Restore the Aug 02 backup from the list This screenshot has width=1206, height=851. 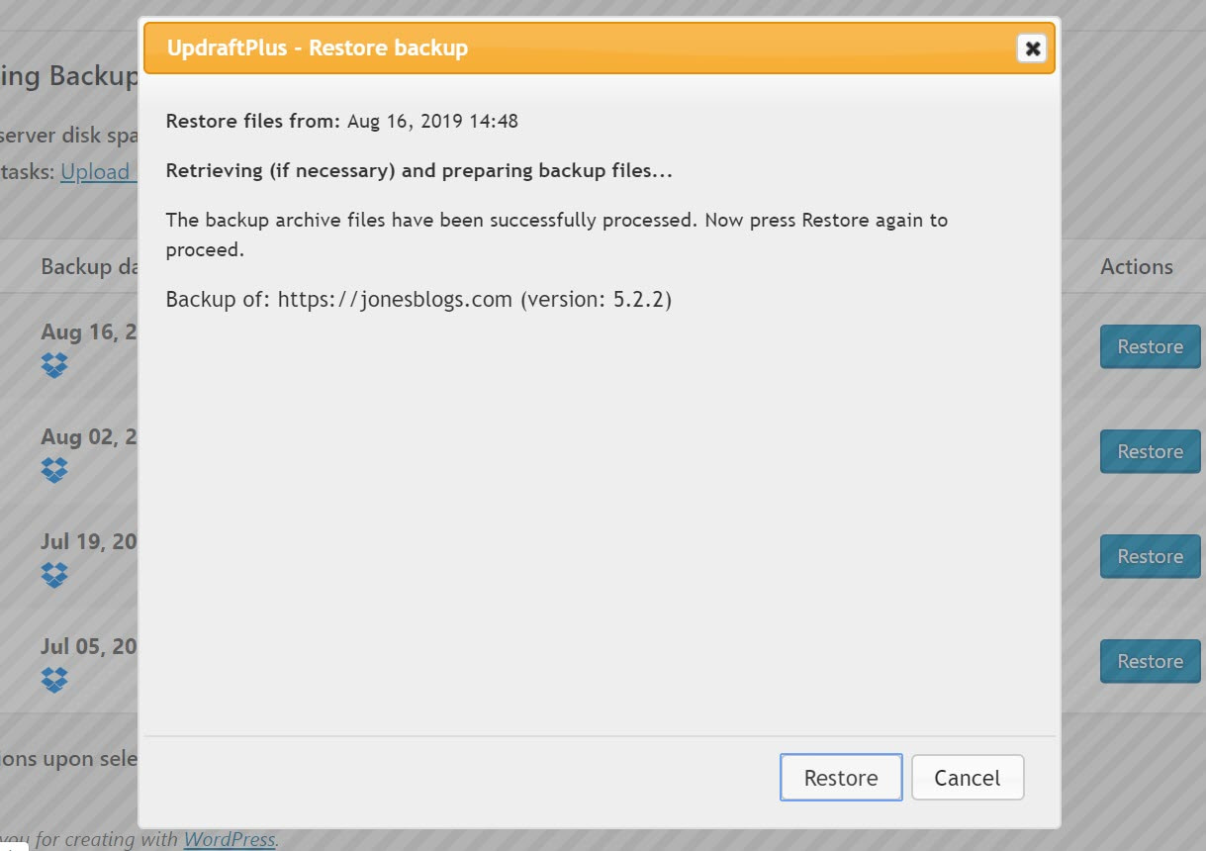coord(1149,451)
